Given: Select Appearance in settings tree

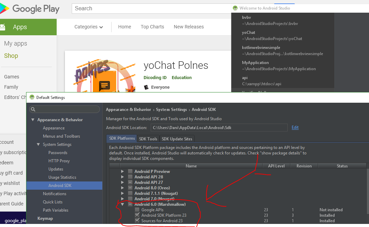Looking at the screenshot, I should pos(54,128).
